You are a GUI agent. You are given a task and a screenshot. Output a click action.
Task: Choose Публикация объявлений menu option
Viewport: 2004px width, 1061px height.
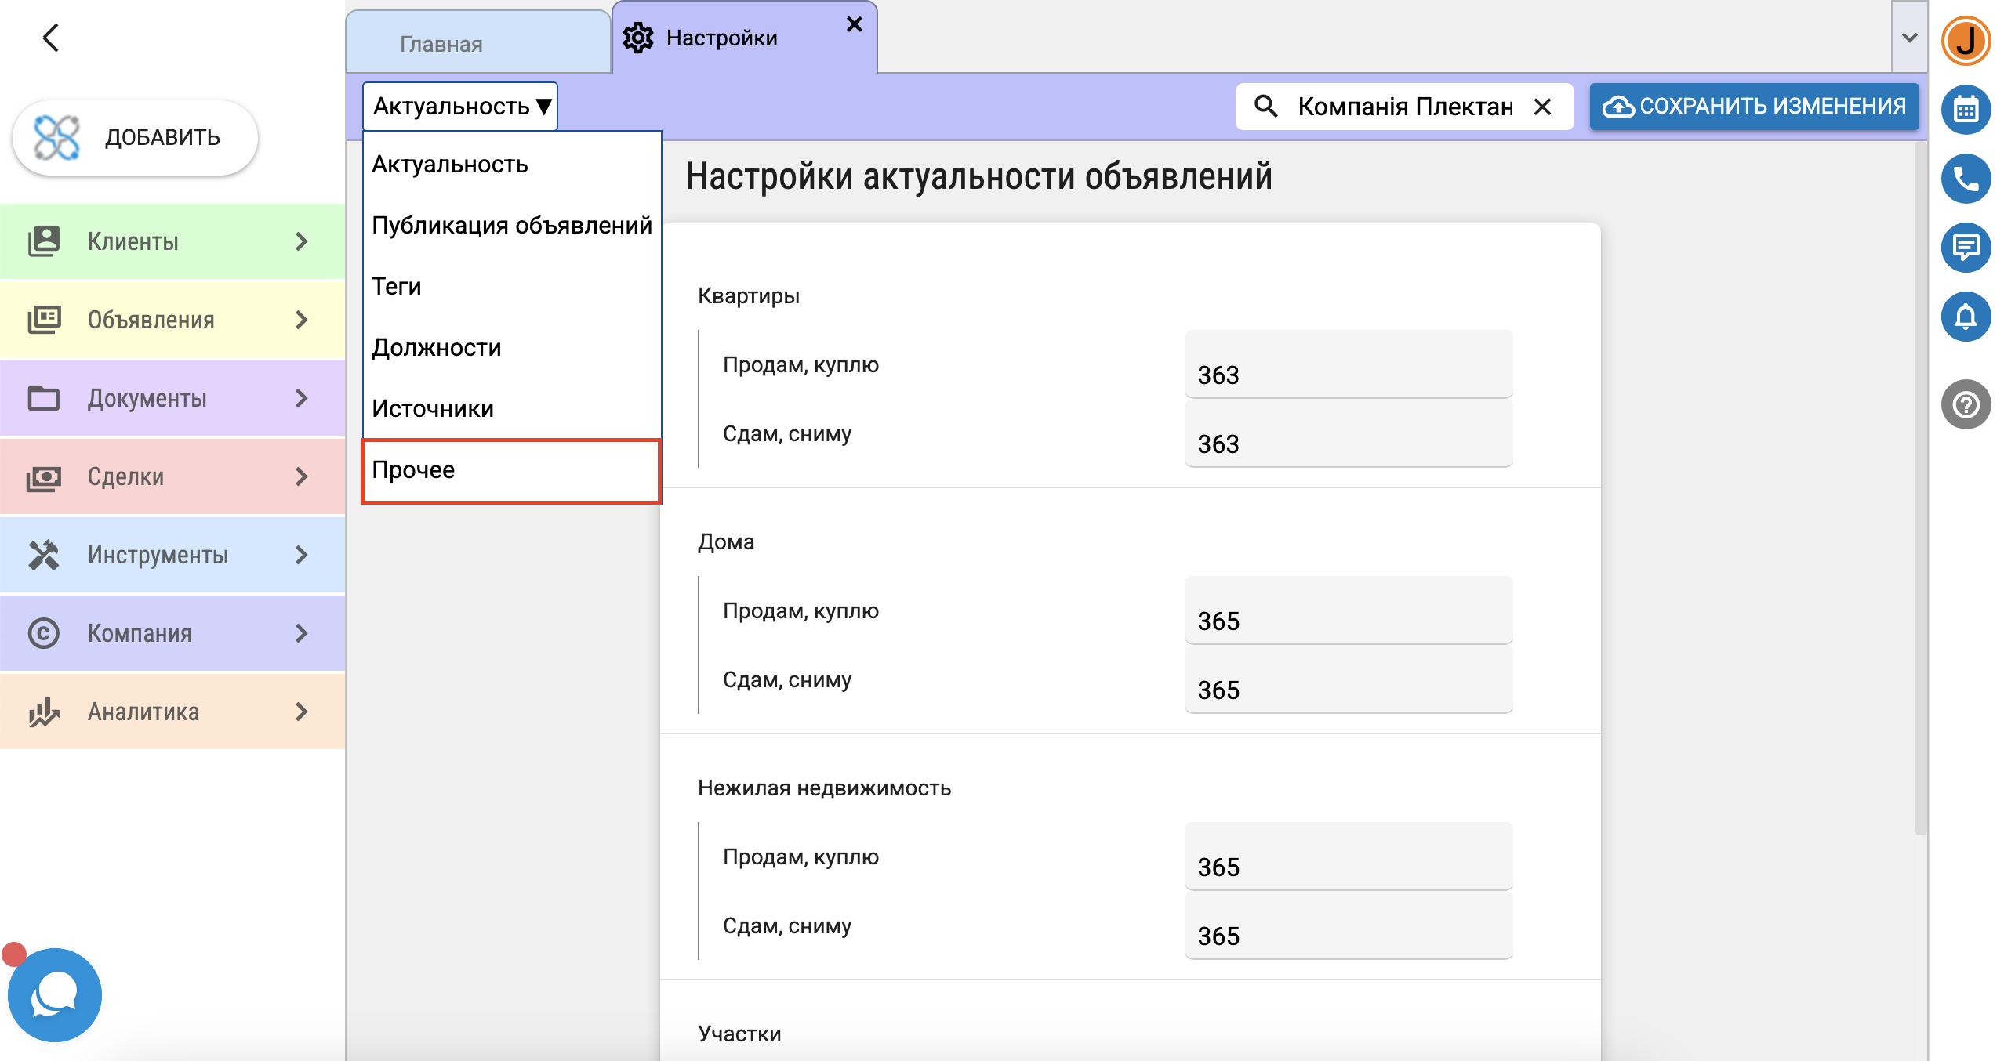[x=511, y=226]
